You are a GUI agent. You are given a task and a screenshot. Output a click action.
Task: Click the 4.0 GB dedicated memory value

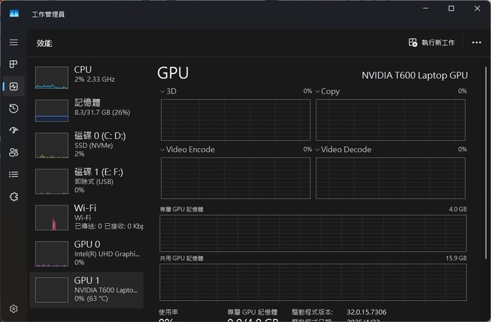tap(458, 209)
